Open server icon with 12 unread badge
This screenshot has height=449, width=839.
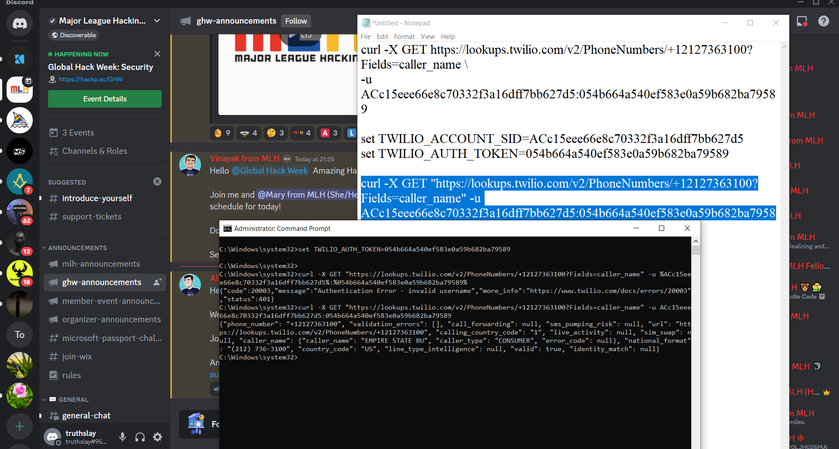coord(20,243)
